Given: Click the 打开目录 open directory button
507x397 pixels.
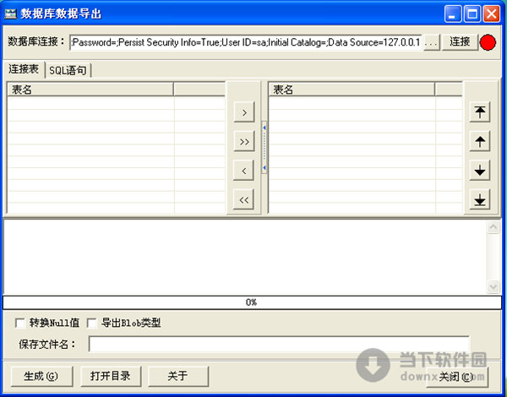Looking at the screenshot, I should [x=111, y=376].
